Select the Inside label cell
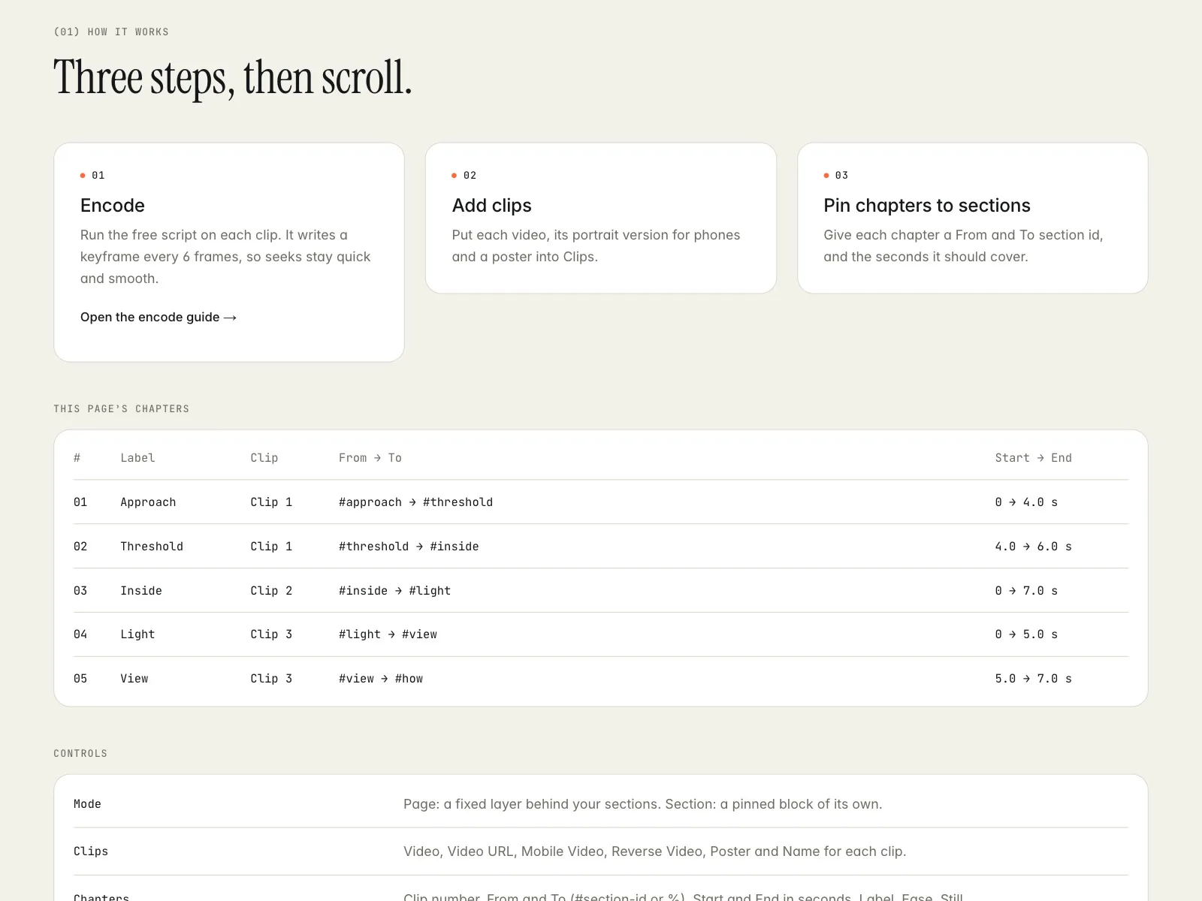 click(x=141, y=591)
